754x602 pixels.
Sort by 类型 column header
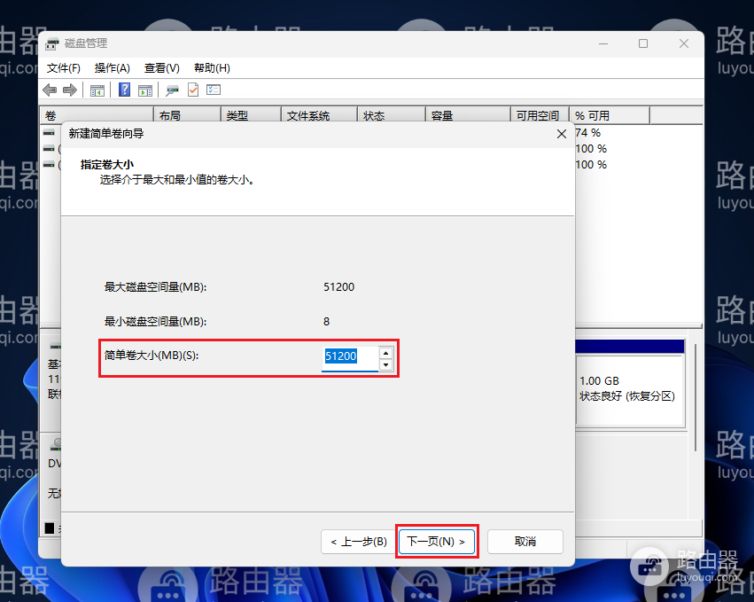tap(251, 115)
